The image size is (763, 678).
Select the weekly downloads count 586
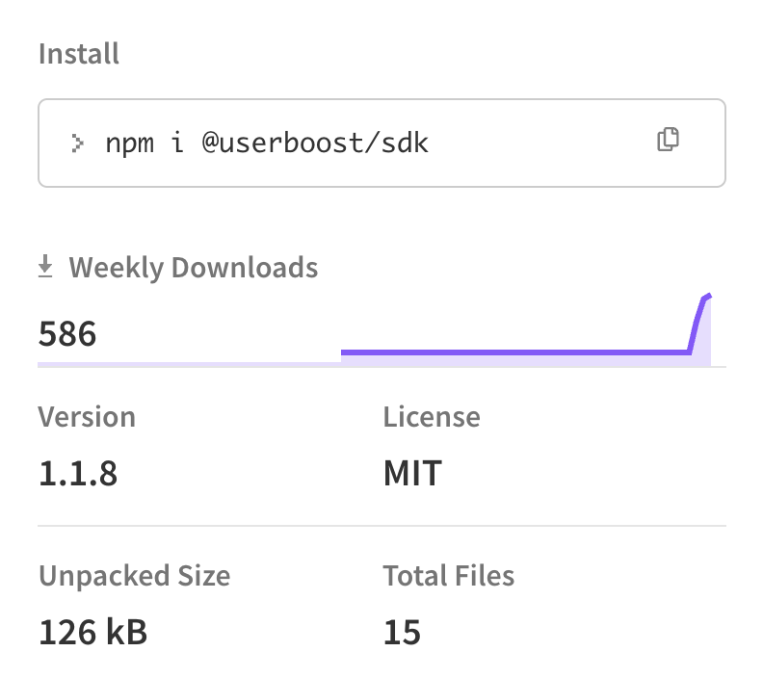coord(67,334)
